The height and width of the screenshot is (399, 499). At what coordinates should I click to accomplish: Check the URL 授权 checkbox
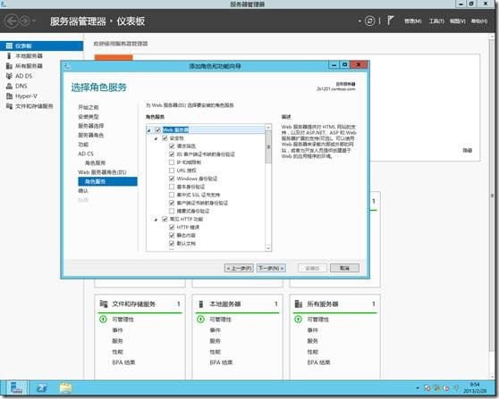point(172,170)
